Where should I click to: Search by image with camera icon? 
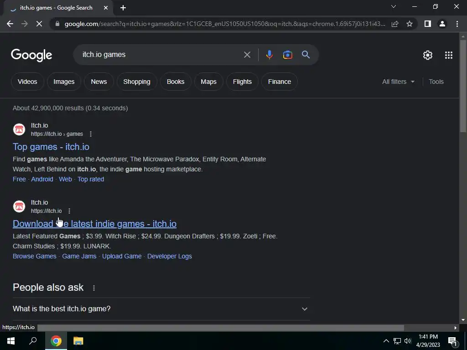point(287,55)
